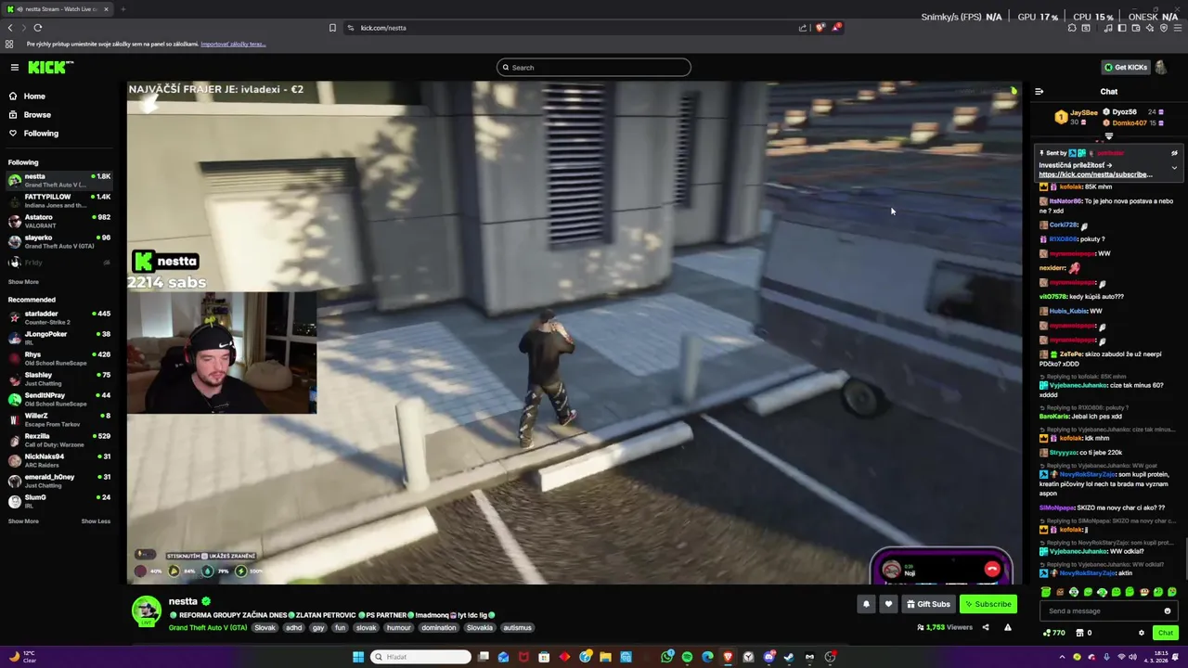The height and width of the screenshot is (668, 1188).
Task: Click the Search field on Kick
Action: pos(594,67)
